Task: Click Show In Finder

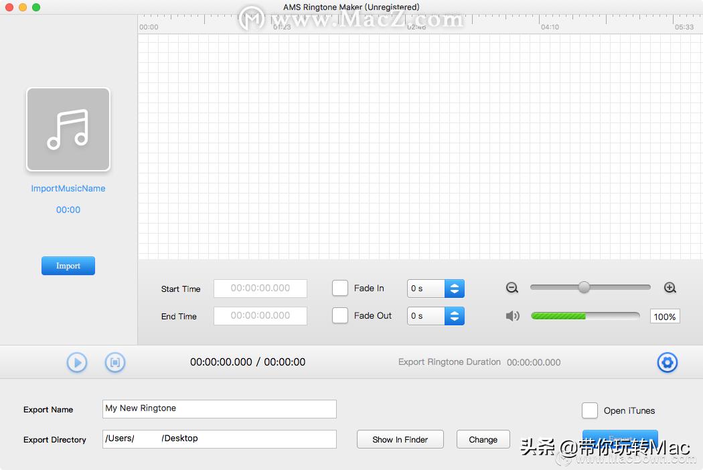Action: click(400, 439)
